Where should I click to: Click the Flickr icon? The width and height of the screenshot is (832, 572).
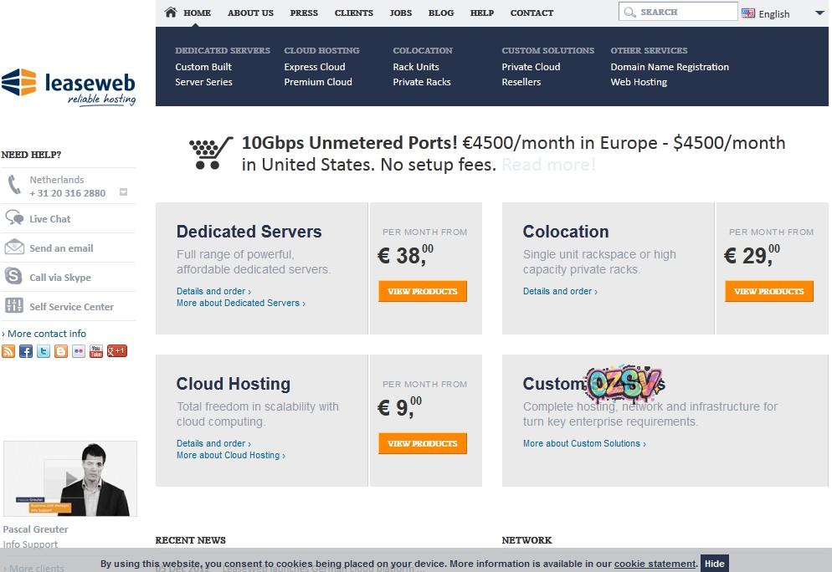(x=78, y=351)
